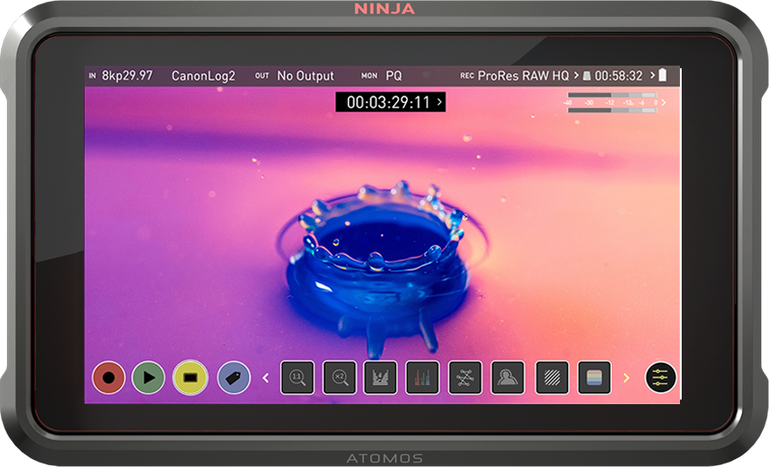Open the settings sliders menu
The width and height of the screenshot is (769, 467).
pyautogui.click(x=661, y=378)
